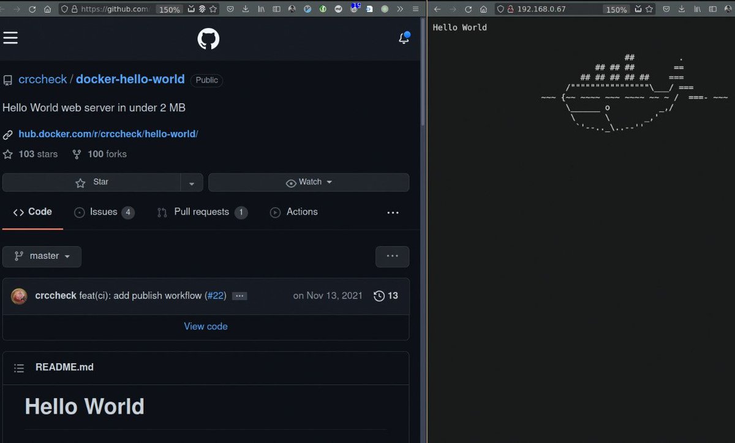Show tracking protection shield for 192.168.0.67
Image resolution: width=735 pixels, height=443 pixels.
(500, 9)
